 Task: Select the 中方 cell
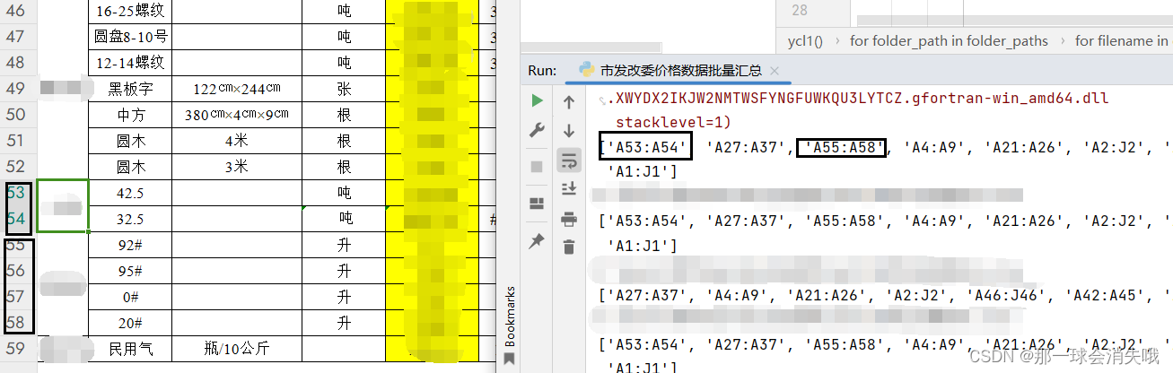pos(130,115)
